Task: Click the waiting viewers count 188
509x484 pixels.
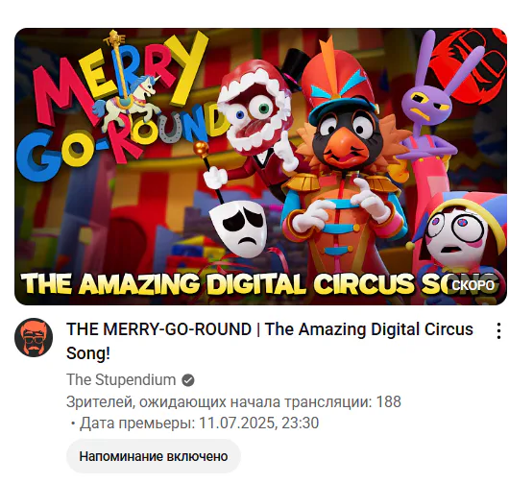Action: point(389,401)
